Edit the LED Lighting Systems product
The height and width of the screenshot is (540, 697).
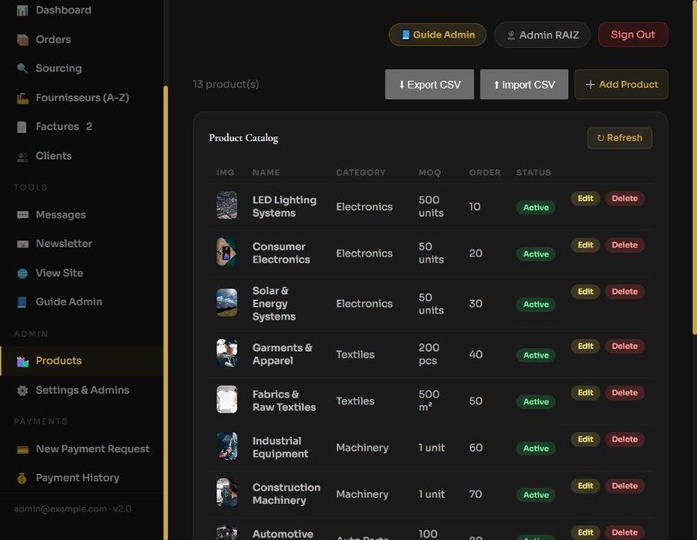(585, 198)
